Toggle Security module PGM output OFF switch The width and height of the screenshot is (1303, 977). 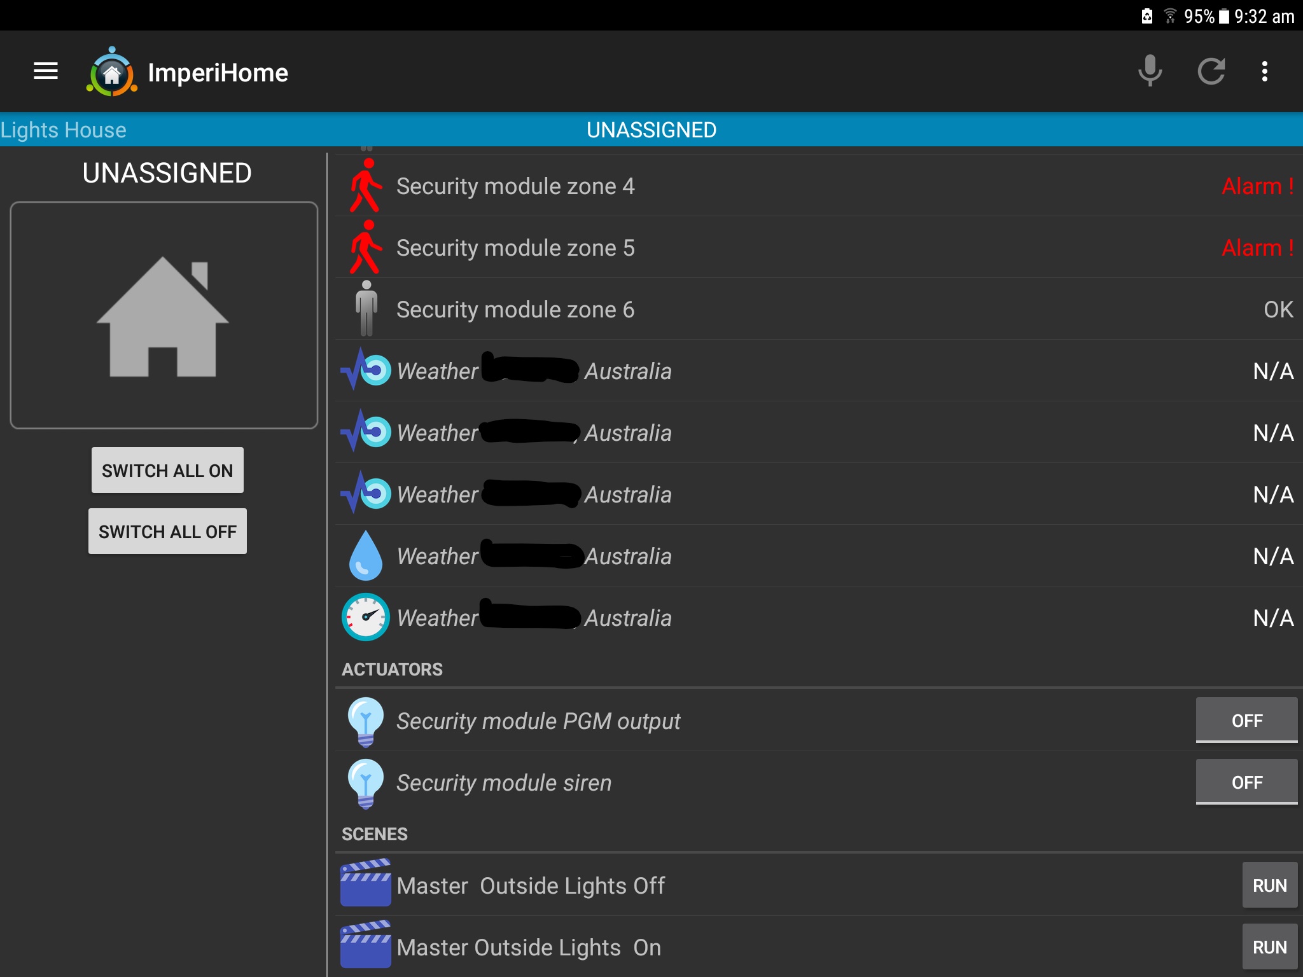coord(1246,720)
